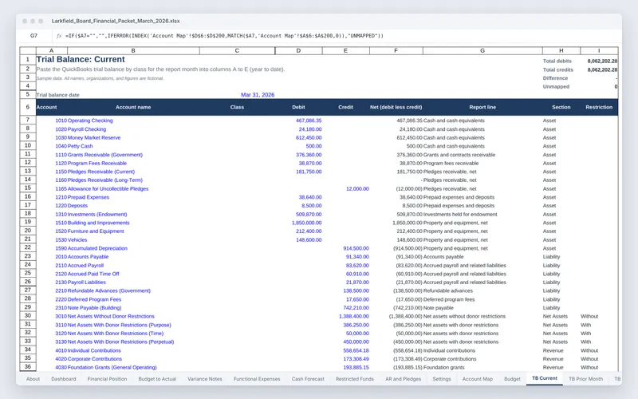Click the Mar 31, 2026 date cell
The height and width of the screenshot is (399, 638).
pos(258,94)
